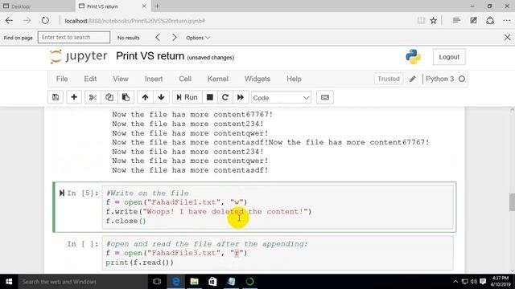Open the Widgets menu
The height and width of the screenshot is (289, 515).
coord(257,79)
